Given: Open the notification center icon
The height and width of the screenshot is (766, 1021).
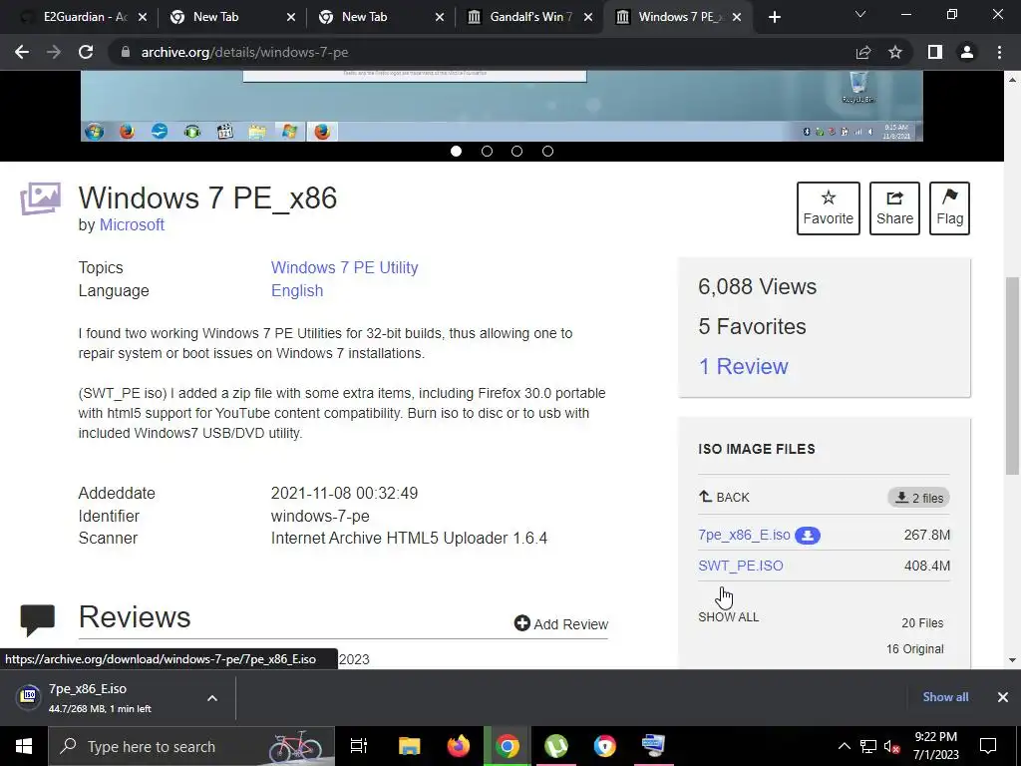Looking at the screenshot, I should [988, 746].
